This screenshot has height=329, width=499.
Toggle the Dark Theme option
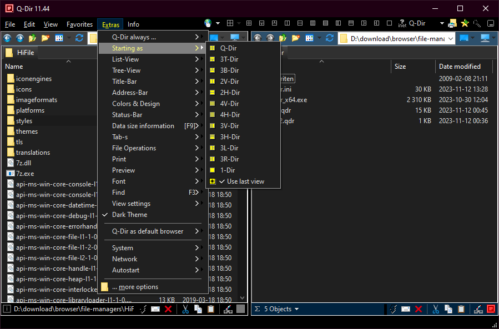pyautogui.click(x=129, y=215)
